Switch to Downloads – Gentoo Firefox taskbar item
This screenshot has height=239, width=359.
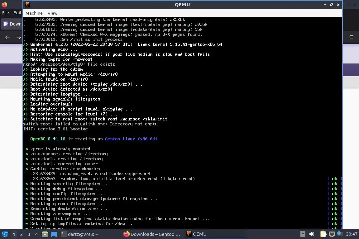tap(152, 234)
